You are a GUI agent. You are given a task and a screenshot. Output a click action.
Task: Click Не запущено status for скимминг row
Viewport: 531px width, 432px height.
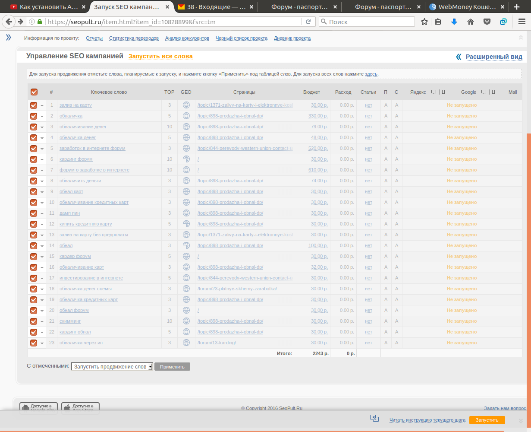(462, 321)
